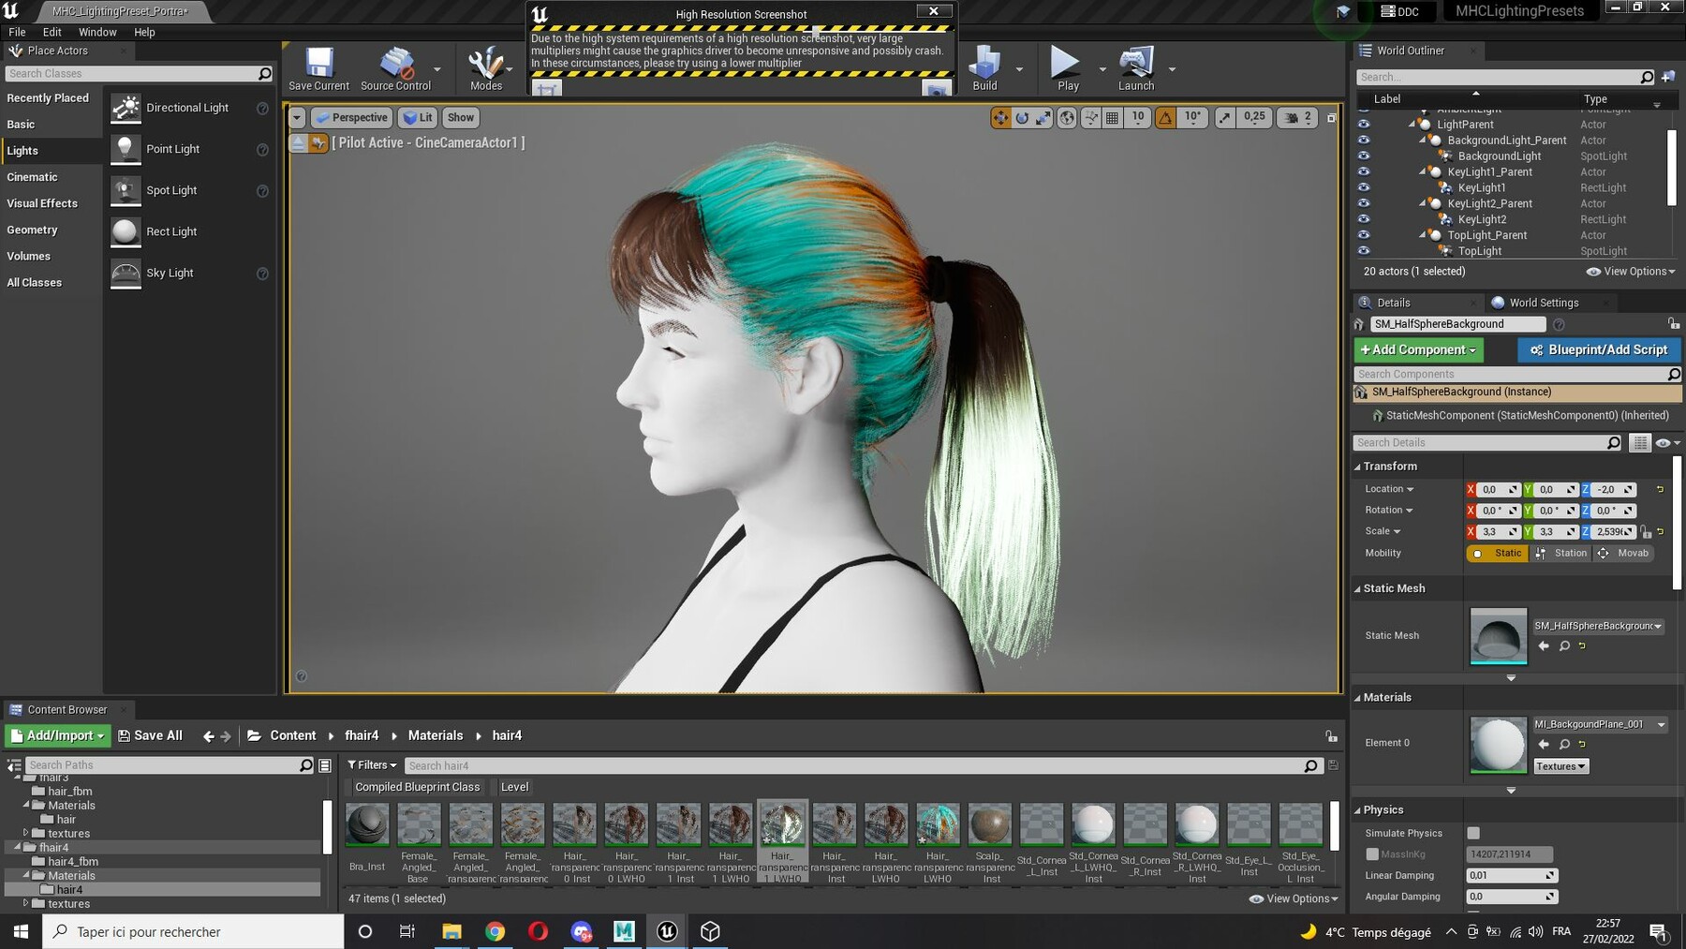This screenshot has height=949, width=1686.
Task: Browse to MI_BackgroundPlane_001 material in Content Browser
Action: [x=1564, y=744]
